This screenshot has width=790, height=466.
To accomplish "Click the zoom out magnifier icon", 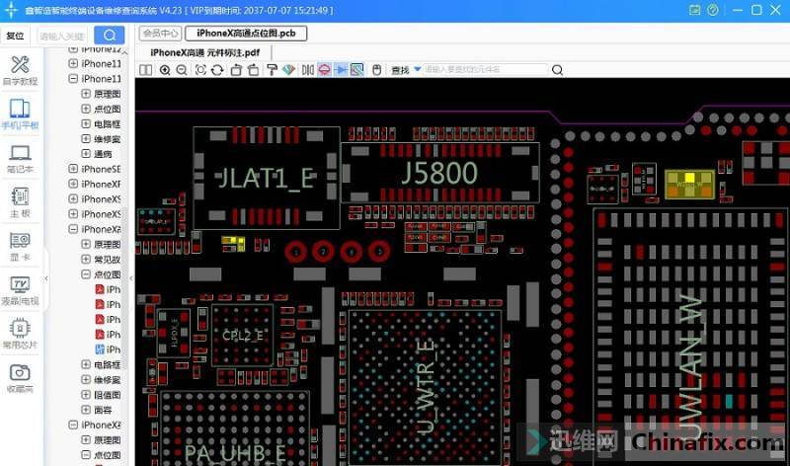I will click(x=182, y=70).
